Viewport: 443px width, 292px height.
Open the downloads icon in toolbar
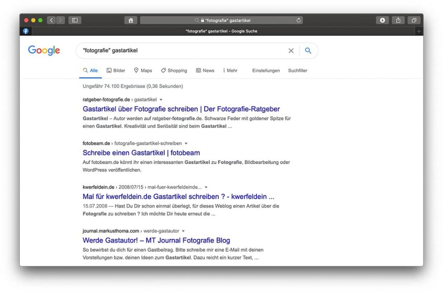[382, 20]
